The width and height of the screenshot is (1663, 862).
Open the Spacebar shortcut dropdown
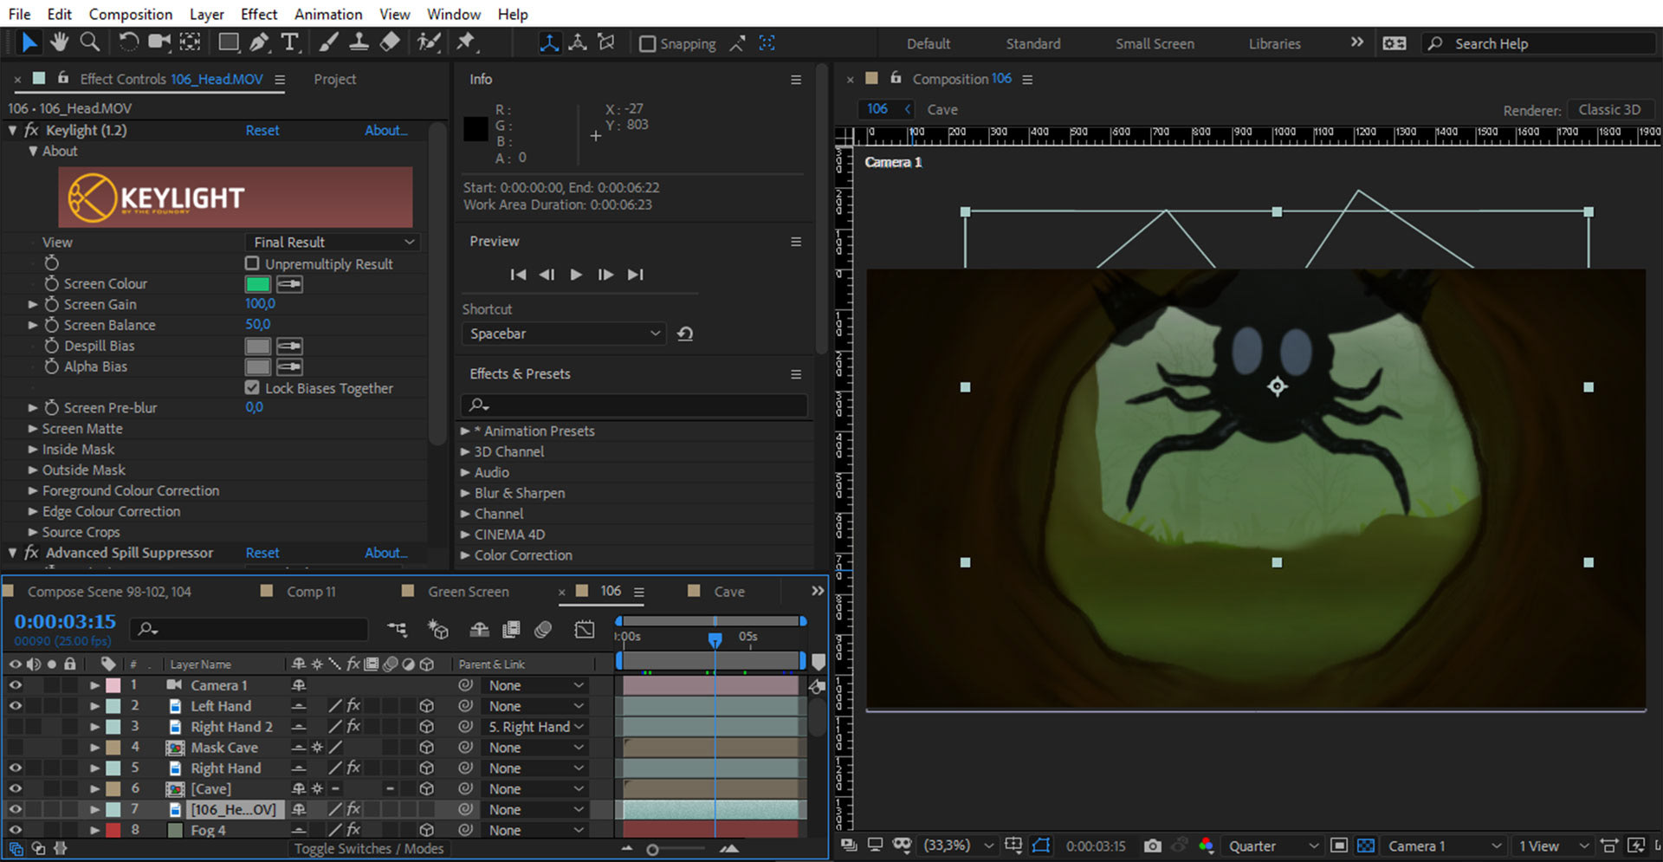click(x=564, y=334)
